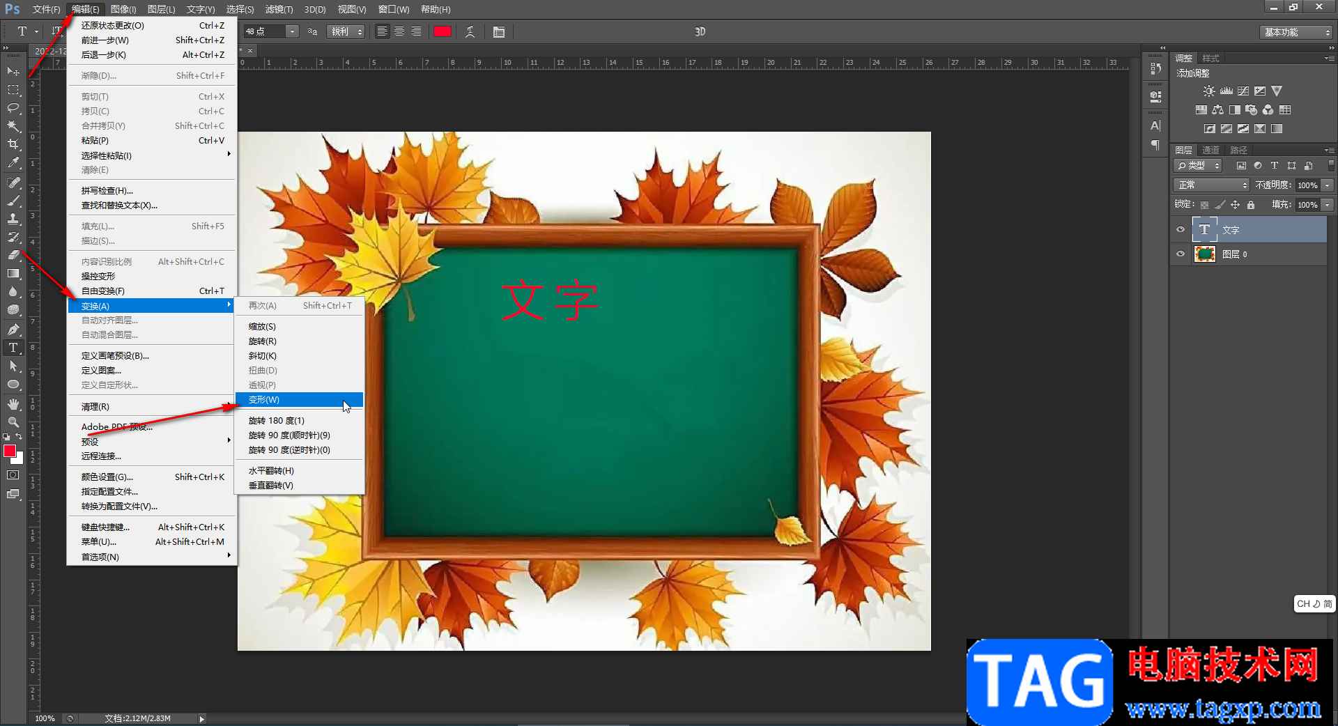
Task: Center-align the text
Action: pos(399,32)
